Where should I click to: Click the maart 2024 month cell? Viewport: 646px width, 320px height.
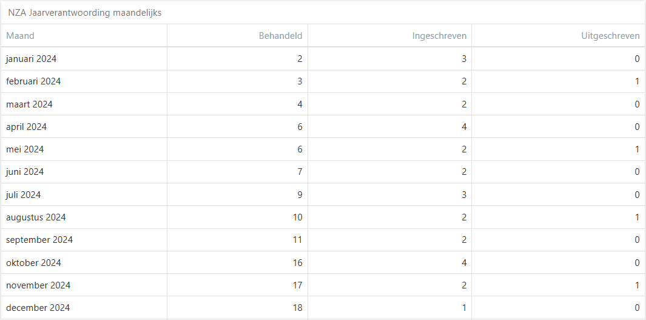[30, 104]
